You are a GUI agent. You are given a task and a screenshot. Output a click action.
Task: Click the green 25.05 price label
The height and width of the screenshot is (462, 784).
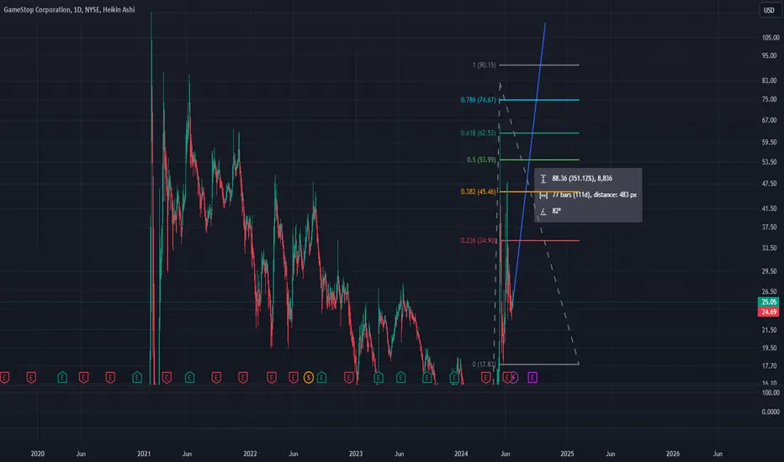point(769,302)
